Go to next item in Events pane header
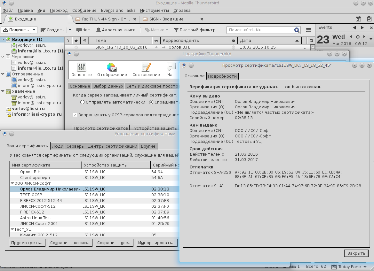The height and width of the screenshot is (271, 374). pos(362,28)
